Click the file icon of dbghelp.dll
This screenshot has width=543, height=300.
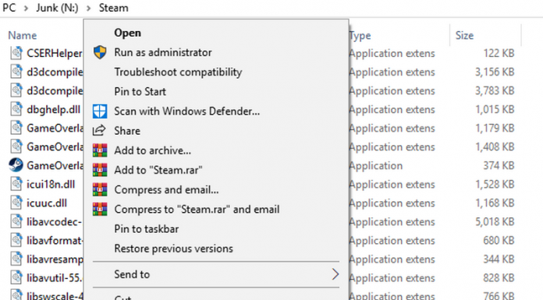tap(16, 109)
